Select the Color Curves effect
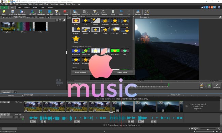Viewport: 222px width, 133px height. tap(85, 52)
